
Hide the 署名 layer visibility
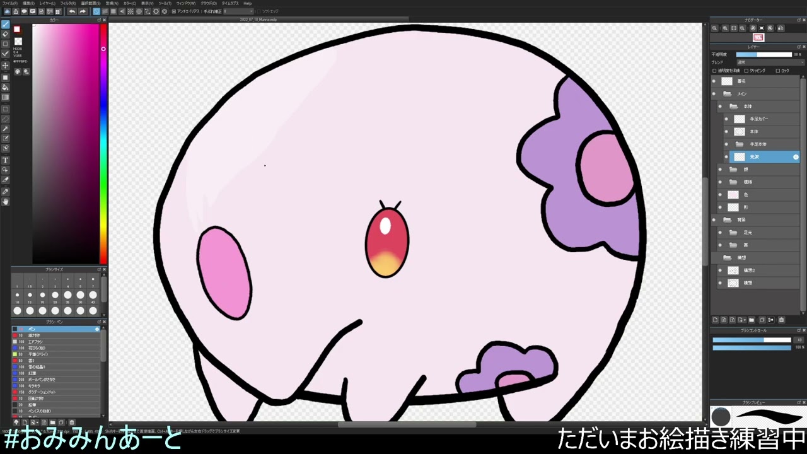coord(714,80)
